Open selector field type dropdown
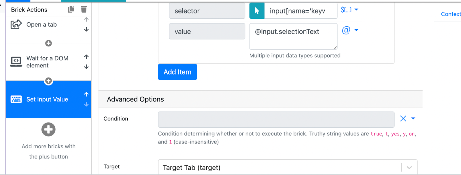Viewport: 461px width, 175px height. point(349,10)
